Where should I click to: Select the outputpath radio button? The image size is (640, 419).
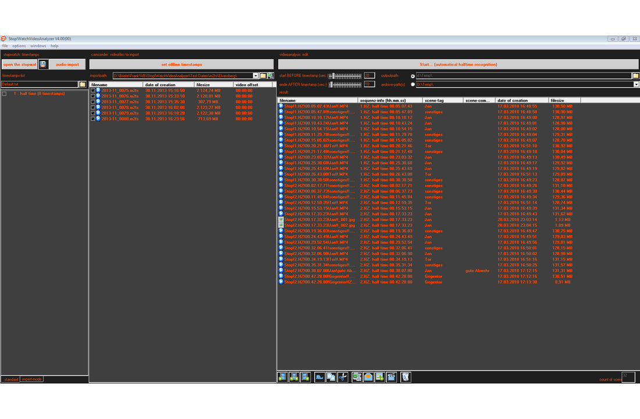point(413,76)
